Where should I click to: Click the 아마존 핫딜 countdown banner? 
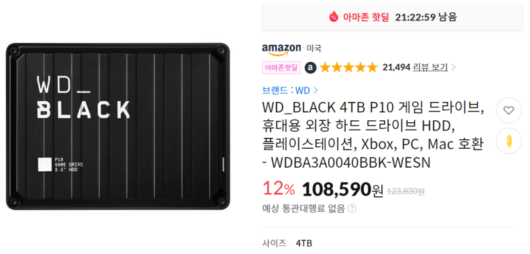392,17
